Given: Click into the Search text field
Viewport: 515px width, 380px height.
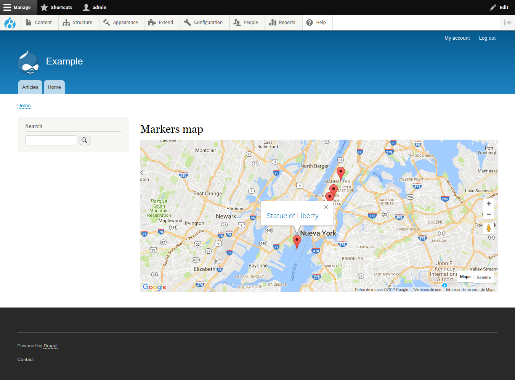Looking at the screenshot, I should coord(51,140).
